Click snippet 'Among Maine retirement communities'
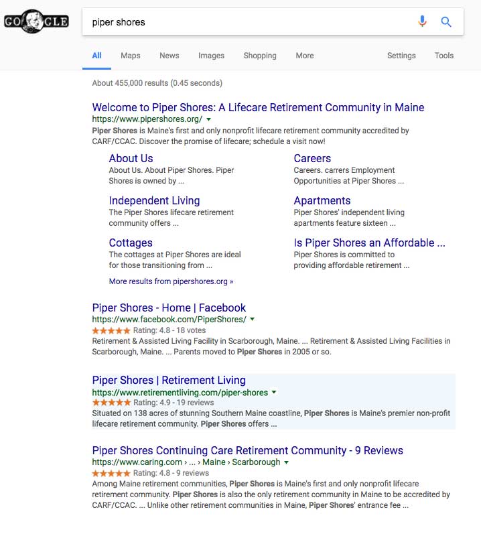This screenshot has width=481, height=534. [271, 494]
